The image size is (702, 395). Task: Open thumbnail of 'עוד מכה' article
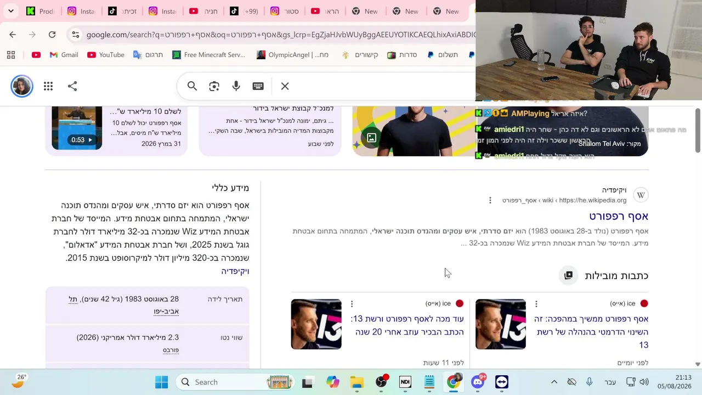pos(316,324)
